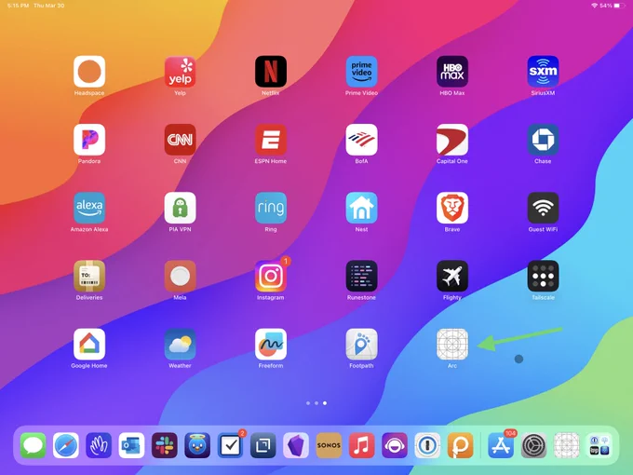Open the Freeform app
This screenshot has height=475, width=633.
pyautogui.click(x=271, y=344)
